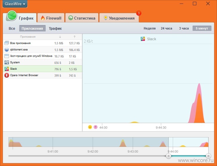Set time range to 3 часа
The width and height of the screenshot is (217, 166).
pyautogui.click(x=184, y=29)
